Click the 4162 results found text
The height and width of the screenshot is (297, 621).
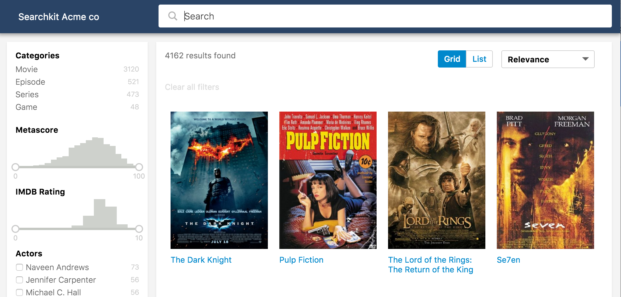coord(200,56)
